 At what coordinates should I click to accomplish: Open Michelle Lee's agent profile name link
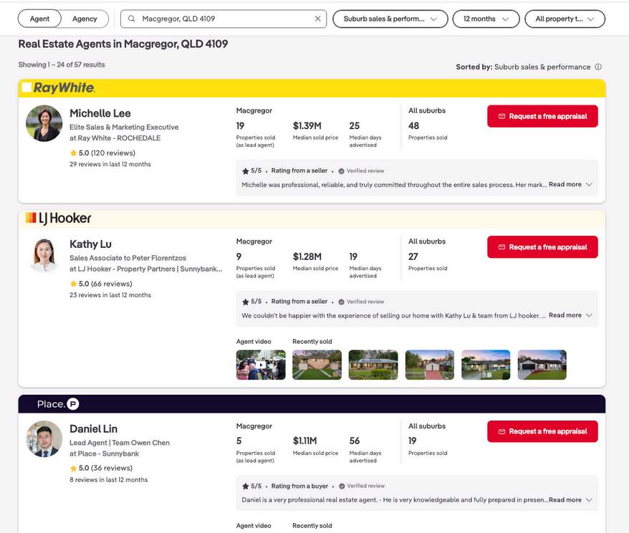(100, 113)
